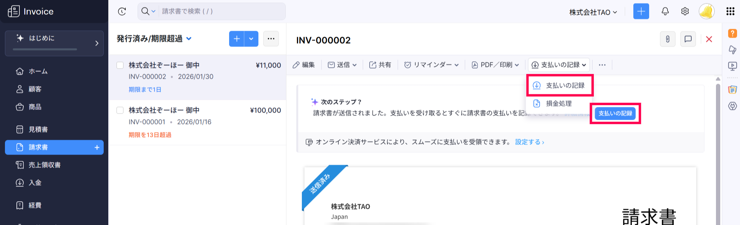Expand the 発行済み/期限超過 filter dropdown
Viewport: 740px width, 225px height.
tap(189, 39)
